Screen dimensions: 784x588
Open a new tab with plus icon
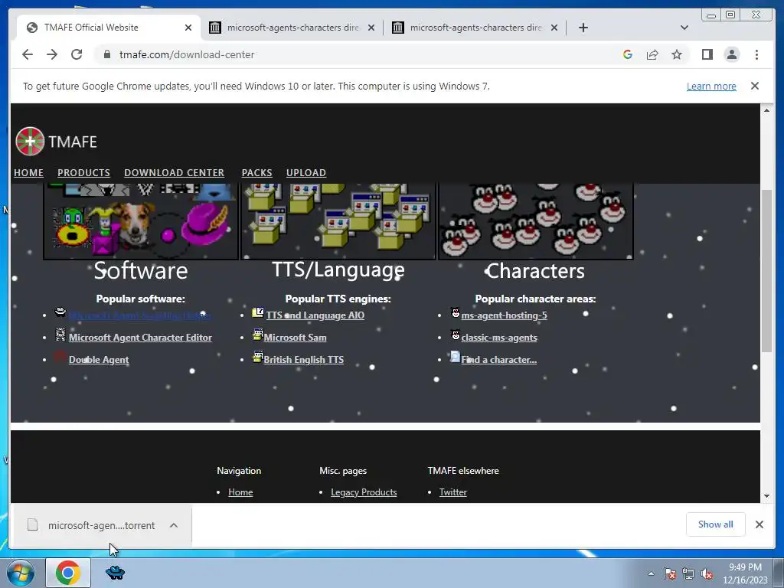pos(583,28)
